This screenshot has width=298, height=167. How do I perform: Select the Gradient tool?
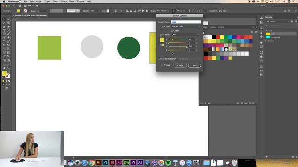tap(8, 52)
